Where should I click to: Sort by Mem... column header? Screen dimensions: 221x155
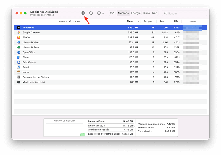[x=131, y=21]
